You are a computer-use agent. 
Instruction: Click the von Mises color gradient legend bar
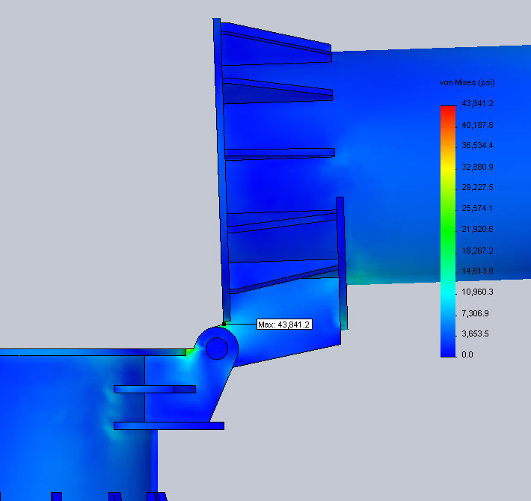[x=449, y=232]
